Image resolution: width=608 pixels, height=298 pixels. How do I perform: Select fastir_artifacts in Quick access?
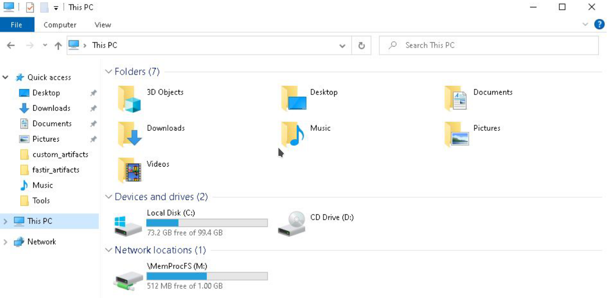point(56,170)
